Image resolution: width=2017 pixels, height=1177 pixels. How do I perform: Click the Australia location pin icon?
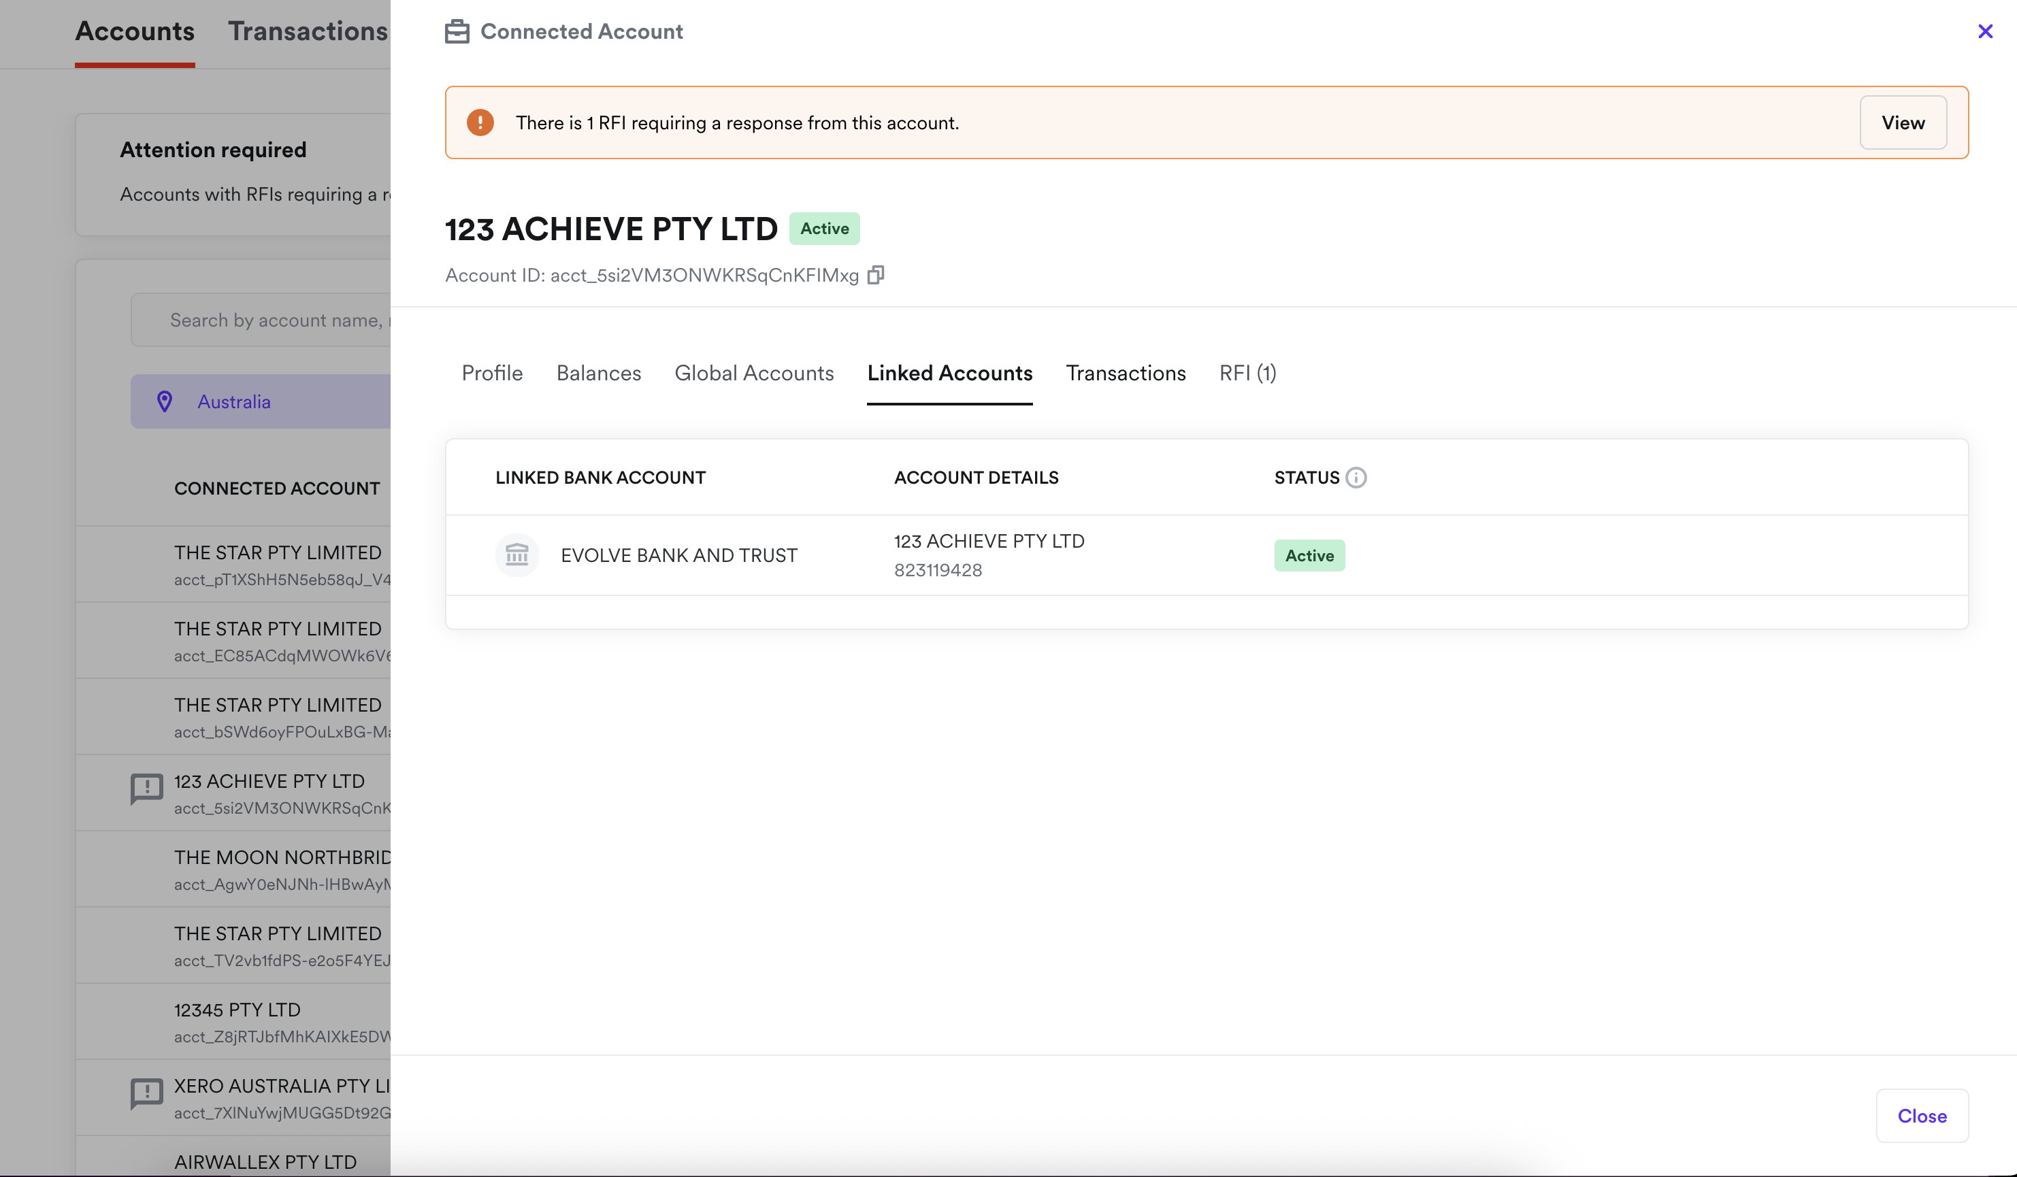point(165,401)
